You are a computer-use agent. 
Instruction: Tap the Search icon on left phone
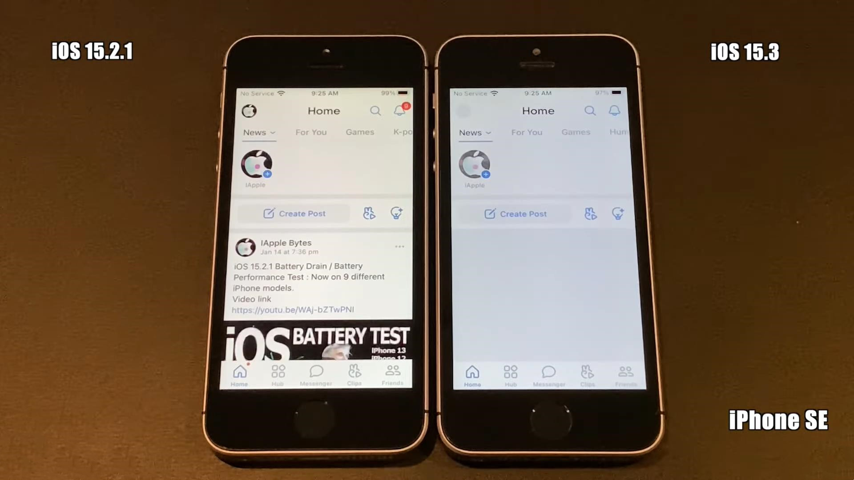tap(375, 111)
